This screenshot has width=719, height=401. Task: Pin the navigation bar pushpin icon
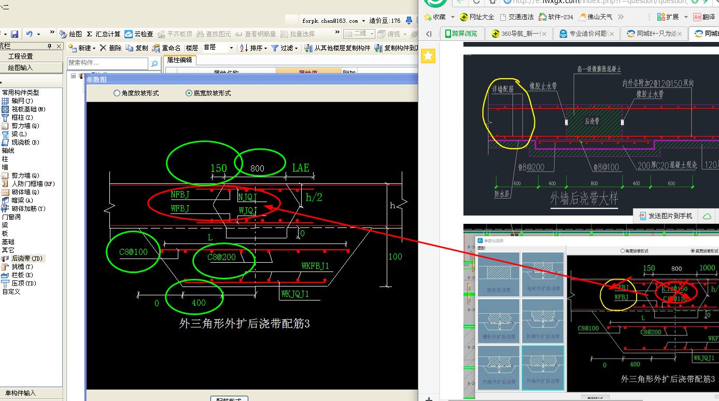click(x=50, y=46)
